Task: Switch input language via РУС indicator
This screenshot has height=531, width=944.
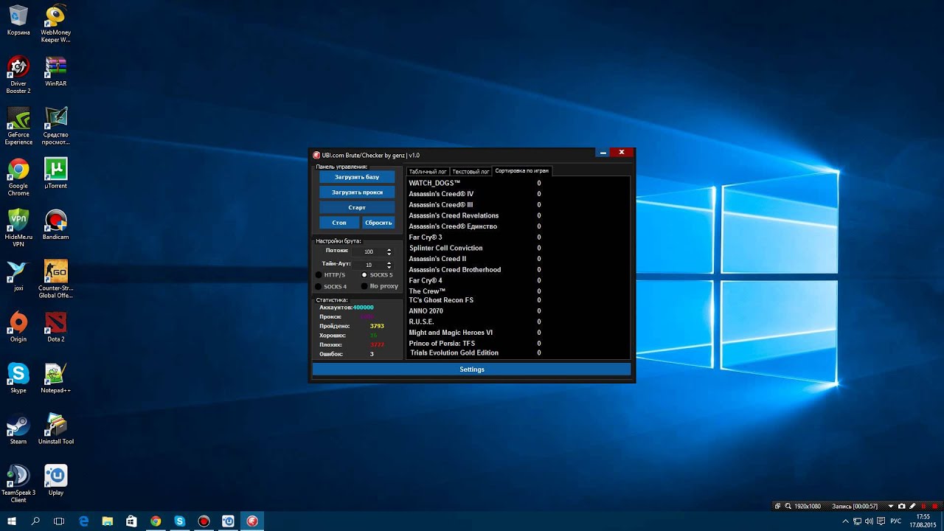Action: [896, 521]
